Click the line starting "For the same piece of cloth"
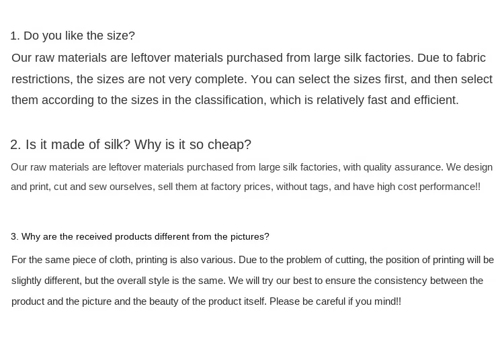The image size is (504, 337). click(x=253, y=260)
